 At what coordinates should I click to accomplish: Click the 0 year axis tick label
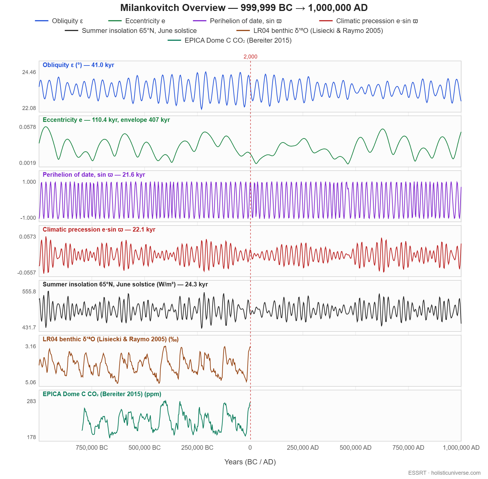point(250,448)
